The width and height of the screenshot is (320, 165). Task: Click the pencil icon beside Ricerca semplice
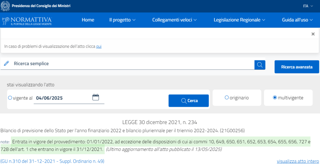click(x=6, y=64)
